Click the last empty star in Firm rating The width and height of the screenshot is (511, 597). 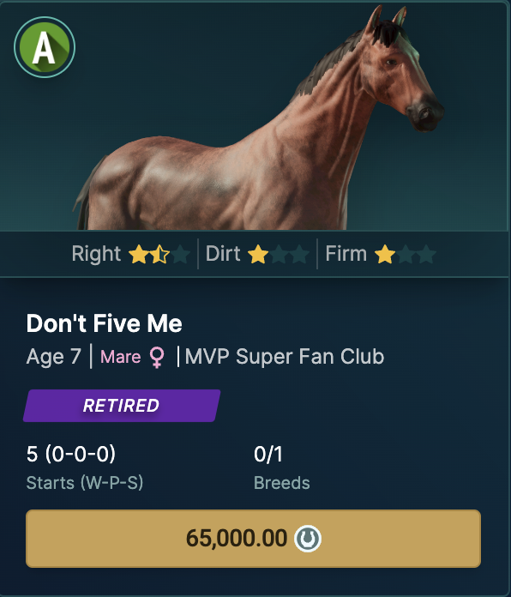426,255
